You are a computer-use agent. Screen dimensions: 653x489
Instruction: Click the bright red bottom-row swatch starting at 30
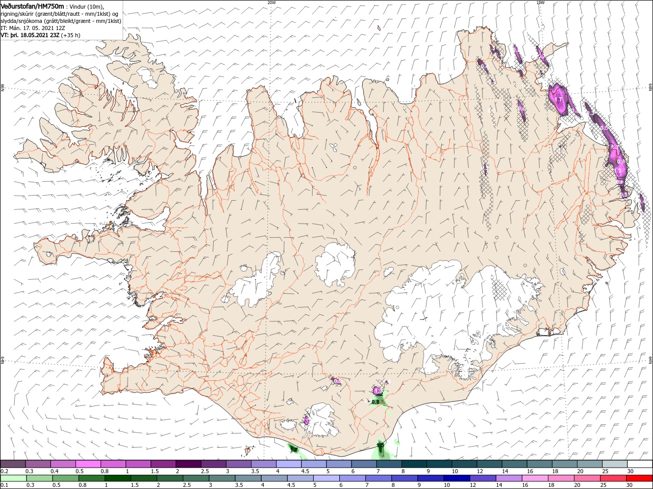[639, 478]
